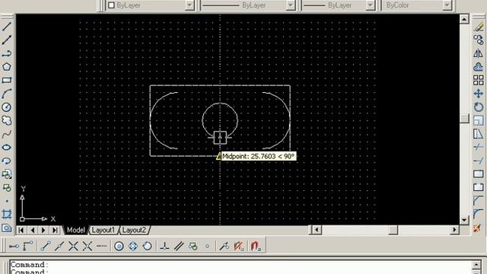Activate the Snap to Center icon
The image size is (487, 274).
[x=119, y=247]
